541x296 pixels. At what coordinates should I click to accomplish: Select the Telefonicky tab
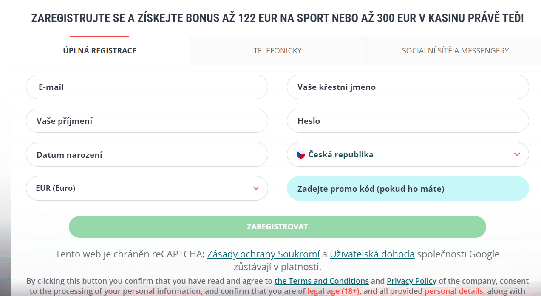pos(278,51)
